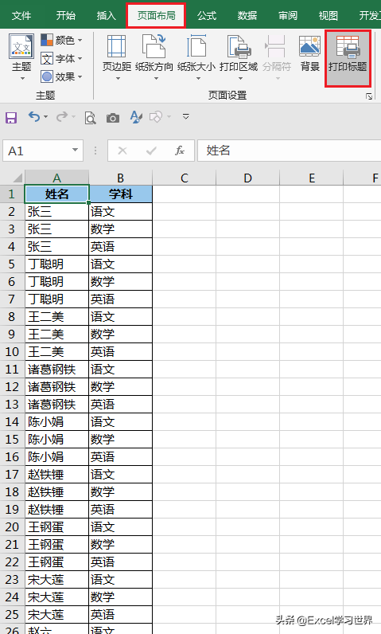Image resolution: width=381 pixels, height=634 pixels.
Task: Expand the Undo history dropdown arrow
Action: (45, 117)
